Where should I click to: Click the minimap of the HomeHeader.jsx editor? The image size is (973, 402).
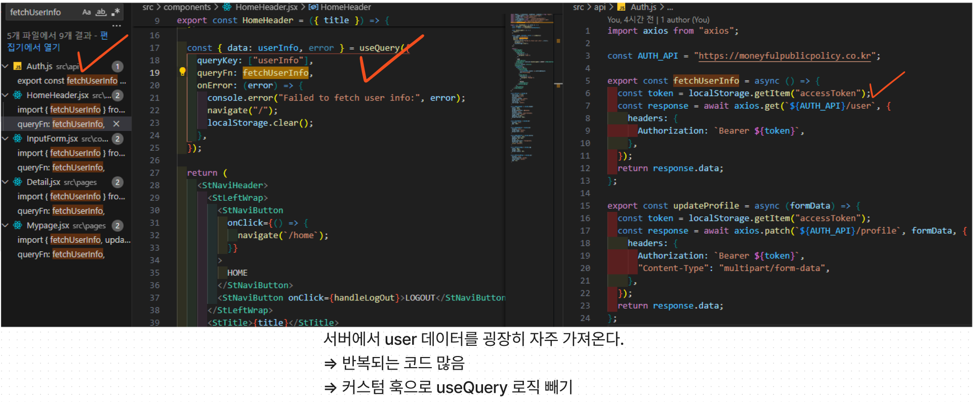click(532, 88)
